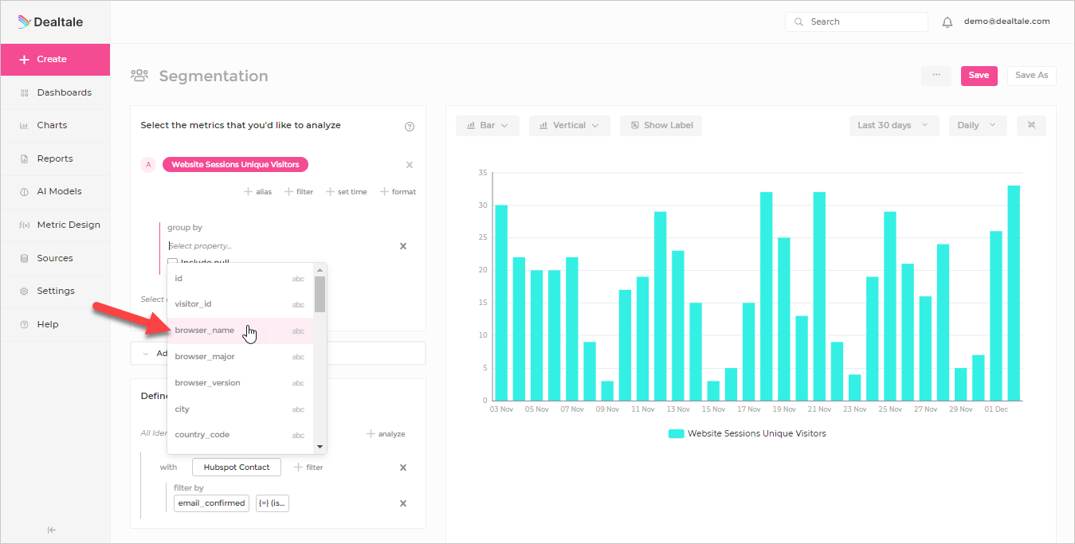Open the three-dots more options button

936,76
